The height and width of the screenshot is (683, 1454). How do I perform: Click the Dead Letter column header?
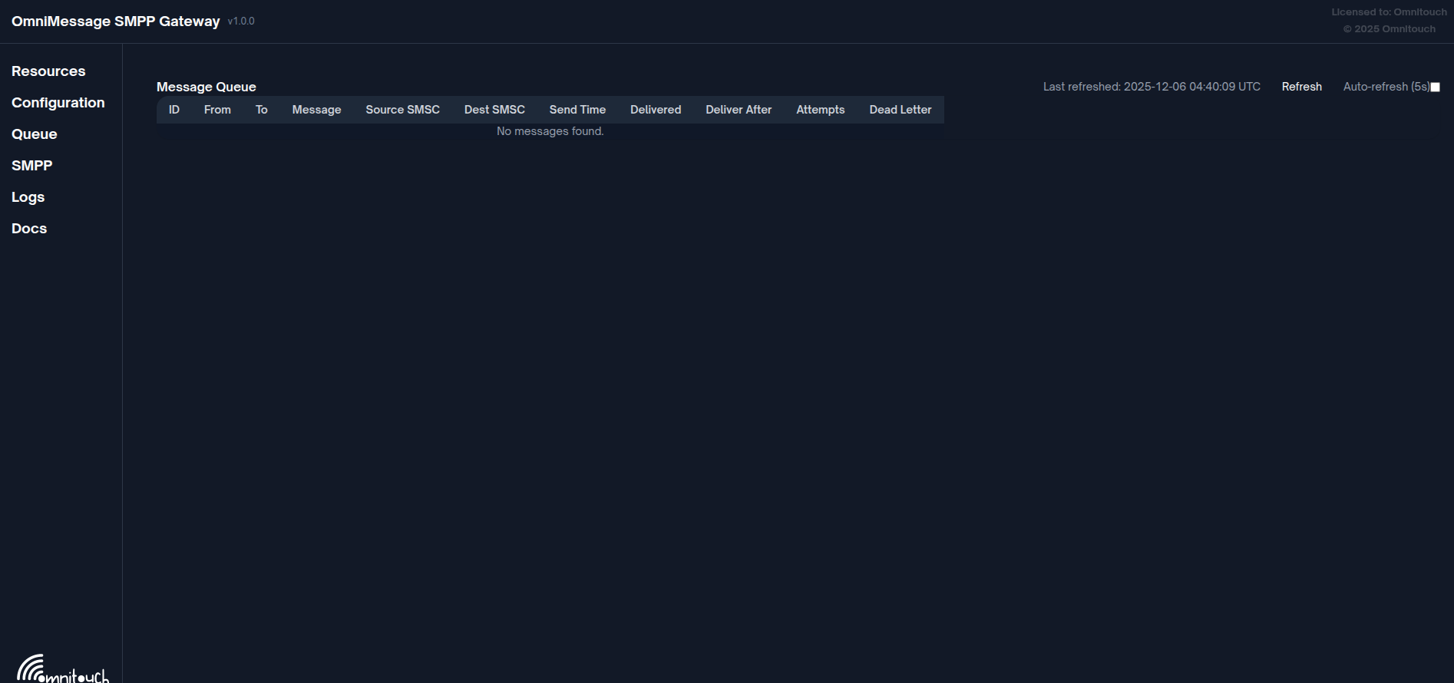pos(900,110)
